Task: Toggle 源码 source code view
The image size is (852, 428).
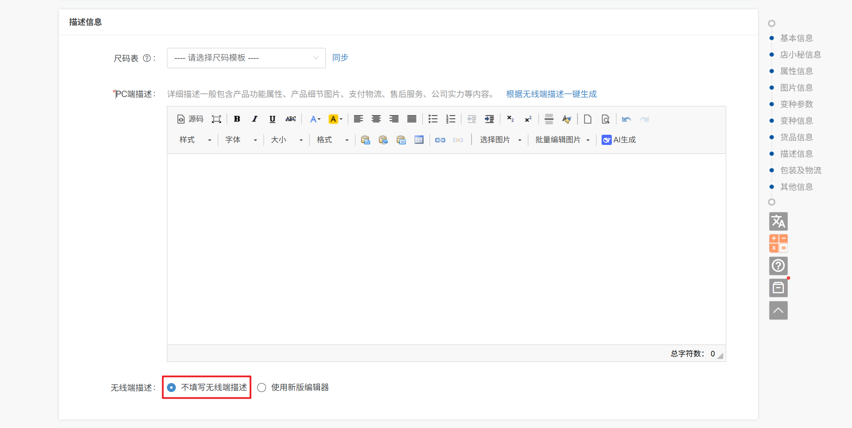Action: click(x=190, y=119)
